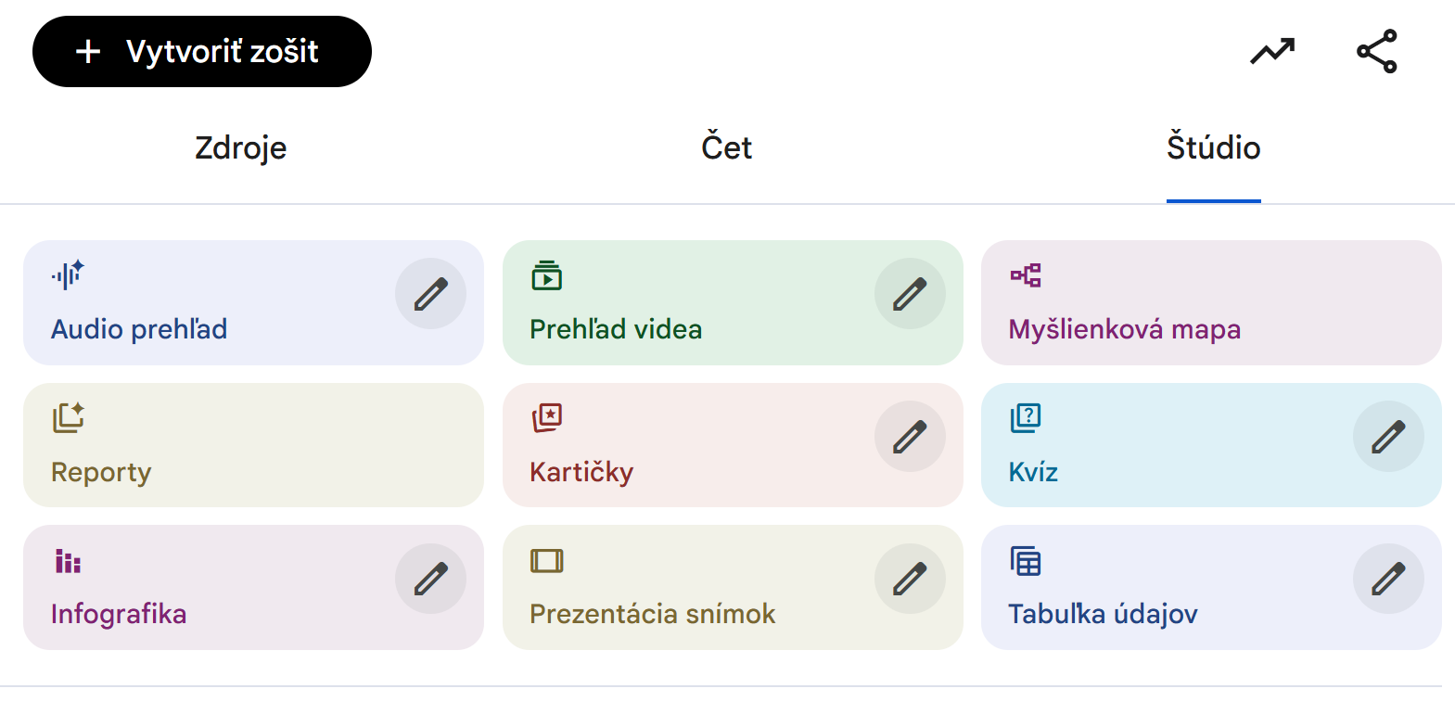Click the analytics trend arrow icon
Screen dimensions: 1455x727
(1272, 52)
